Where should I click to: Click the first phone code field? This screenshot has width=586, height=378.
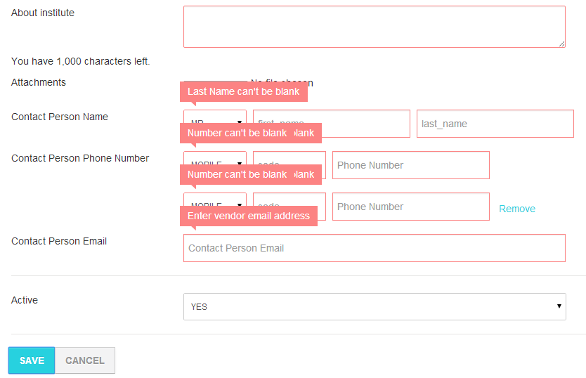[289, 165]
